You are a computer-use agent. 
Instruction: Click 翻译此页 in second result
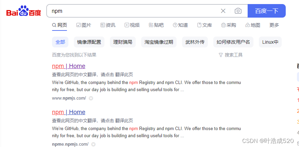pos(124,121)
